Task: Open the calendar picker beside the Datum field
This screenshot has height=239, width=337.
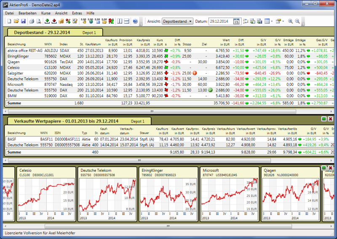Action: click(236, 21)
